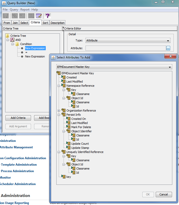This screenshot has height=205, width=179.
Task: Click the Add Criteria button
Action: [18, 118]
